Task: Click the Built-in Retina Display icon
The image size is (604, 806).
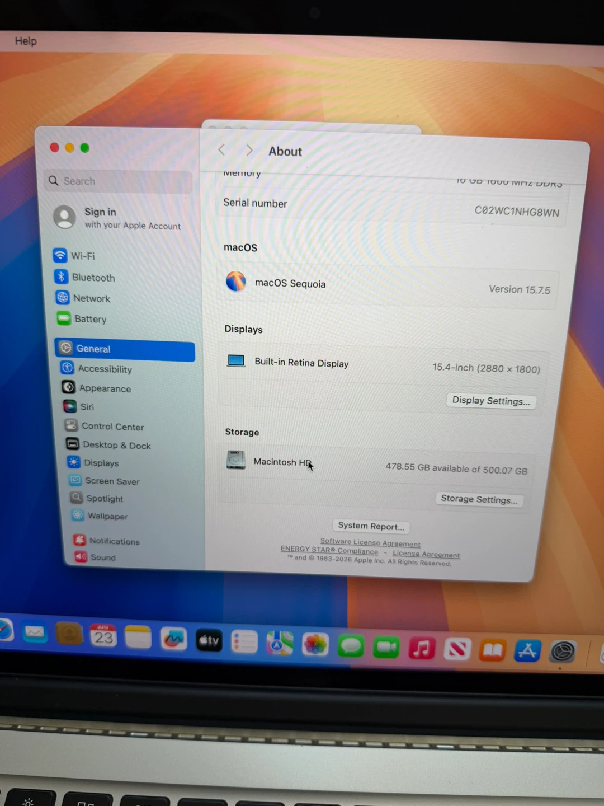Action: (x=236, y=360)
